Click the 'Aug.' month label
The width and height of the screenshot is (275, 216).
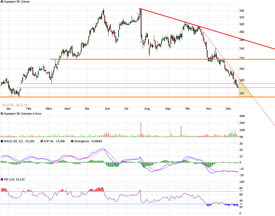[147, 109]
